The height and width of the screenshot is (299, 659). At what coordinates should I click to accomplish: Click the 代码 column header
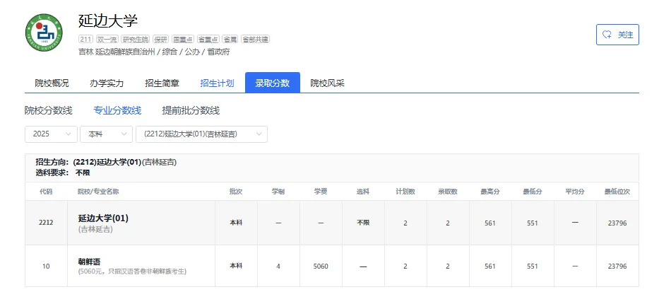point(46,192)
